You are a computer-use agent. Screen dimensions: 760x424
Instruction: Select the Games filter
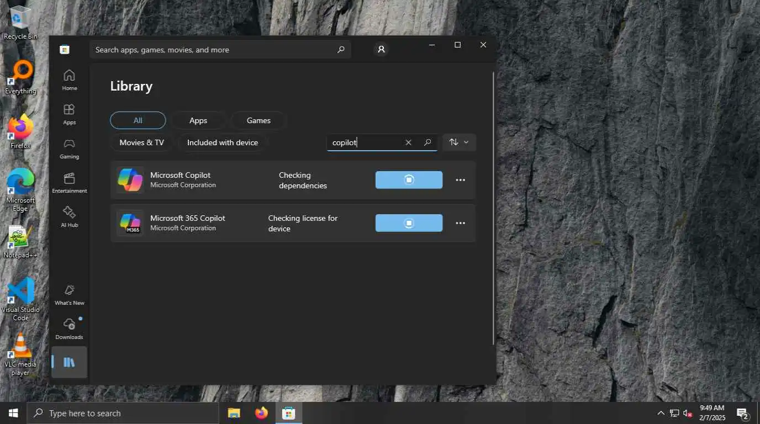point(258,120)
